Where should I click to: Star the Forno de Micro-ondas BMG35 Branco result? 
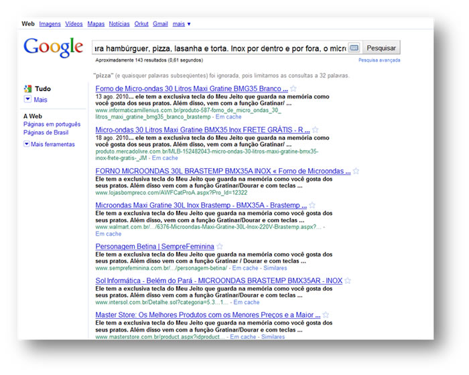(x=293, y=88)
